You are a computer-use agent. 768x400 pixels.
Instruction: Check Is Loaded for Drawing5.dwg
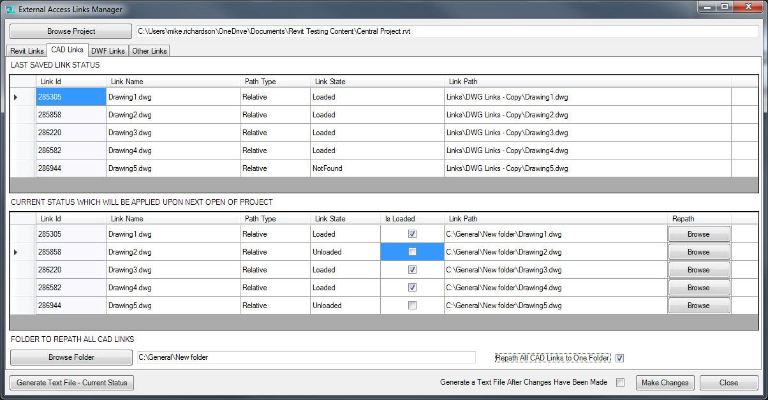[x=411, y=305]
